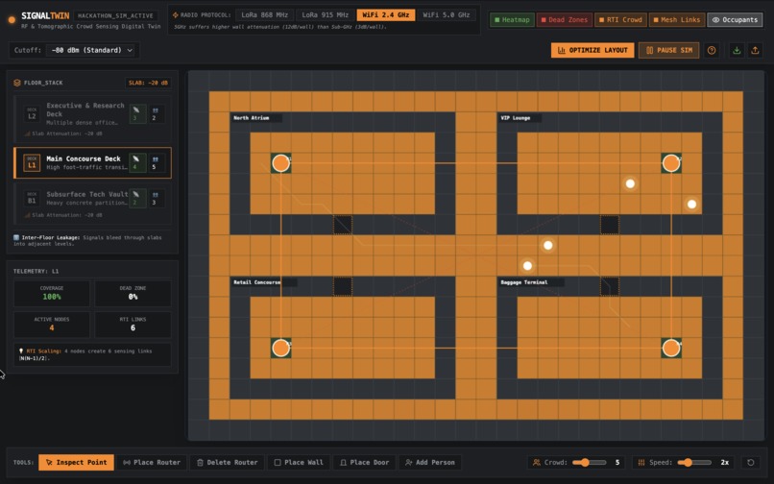Click the B1 deck router count badge
This screenshot has height=484, width=774.
(137, 198)
